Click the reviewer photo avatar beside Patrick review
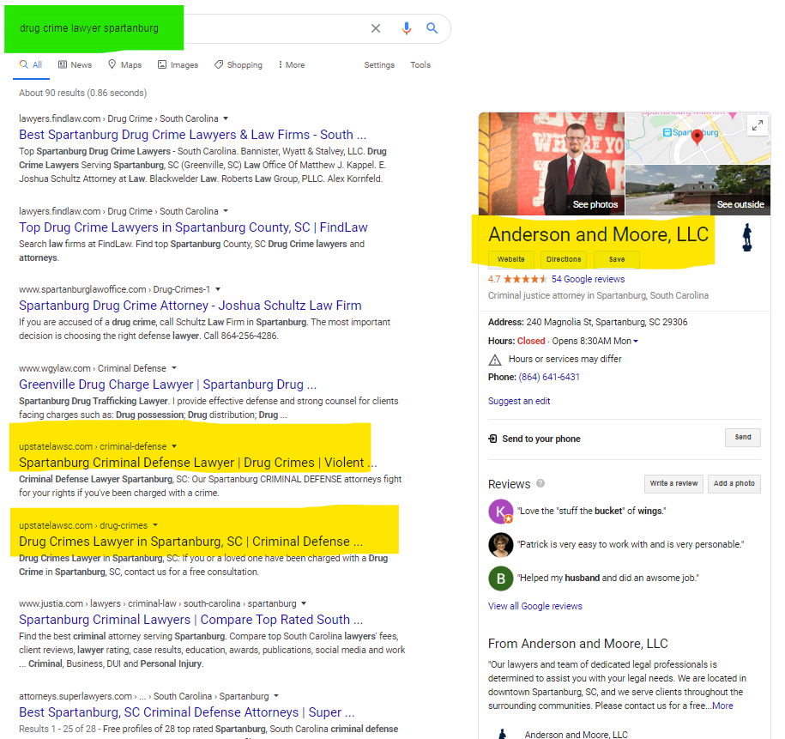Image resolution: width=785 pixels, height=739 pixels. click(x=501, y=545)
